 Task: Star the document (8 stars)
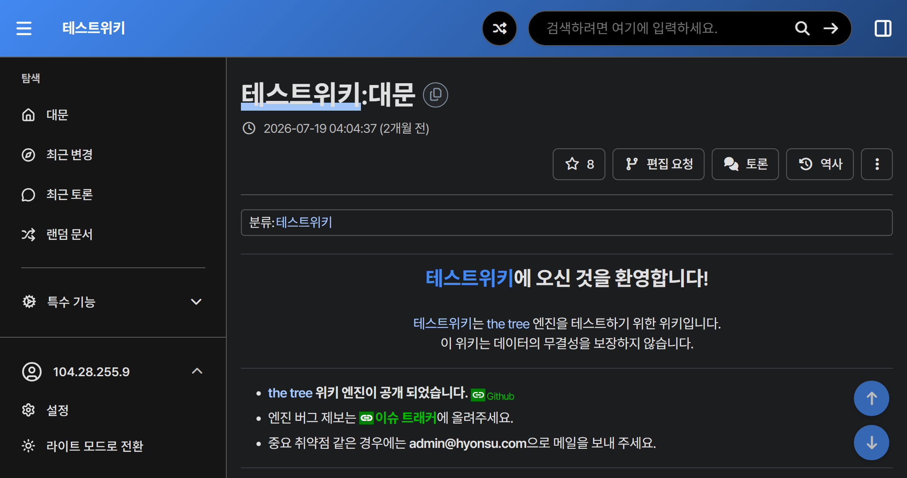[x=579, y=164]
